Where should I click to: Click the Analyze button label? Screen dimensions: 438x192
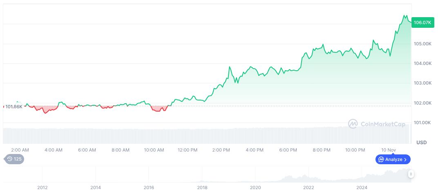pyautogui.click(x=393, y=159)
